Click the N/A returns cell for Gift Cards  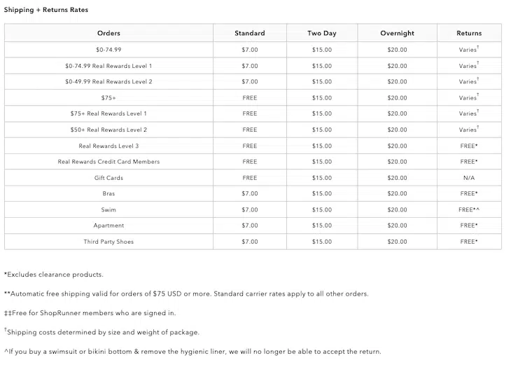469,178
